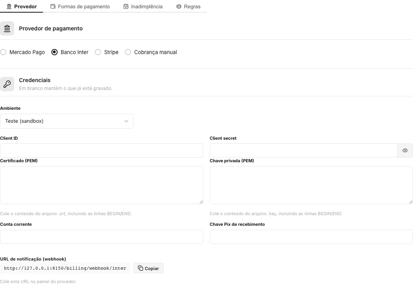
Task: Click the scales icon in Regras tab
Action: pyautogui.click(x=179, y=6)
